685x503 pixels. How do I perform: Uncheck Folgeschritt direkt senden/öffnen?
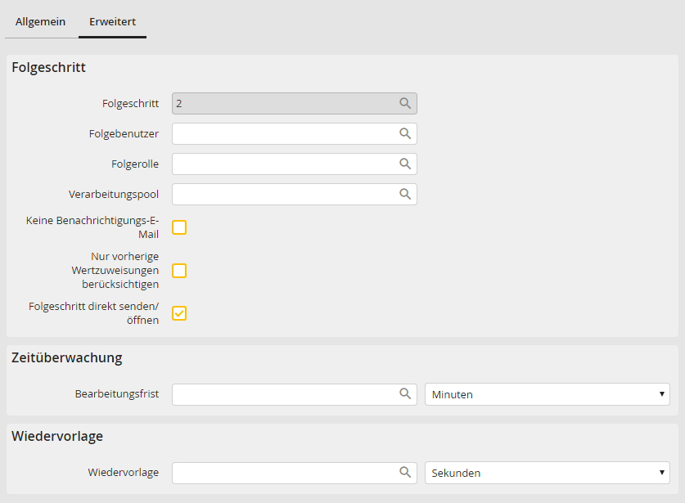point(179,313)
